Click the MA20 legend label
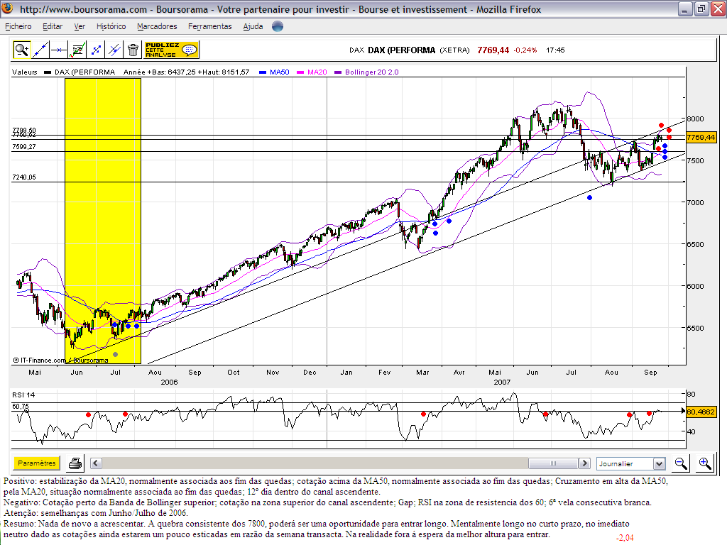 pos(317,72)
